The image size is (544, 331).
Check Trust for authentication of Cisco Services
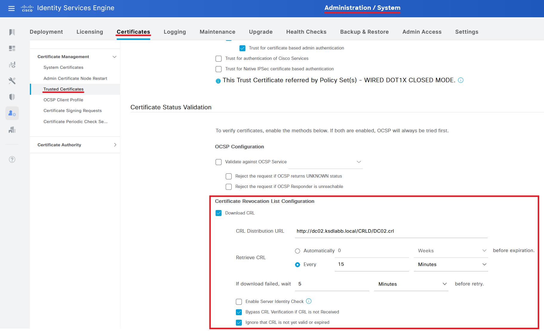pos(219,59)
